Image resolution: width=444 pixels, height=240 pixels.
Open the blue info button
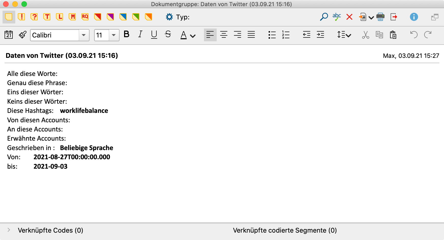(x=414, y=17)
